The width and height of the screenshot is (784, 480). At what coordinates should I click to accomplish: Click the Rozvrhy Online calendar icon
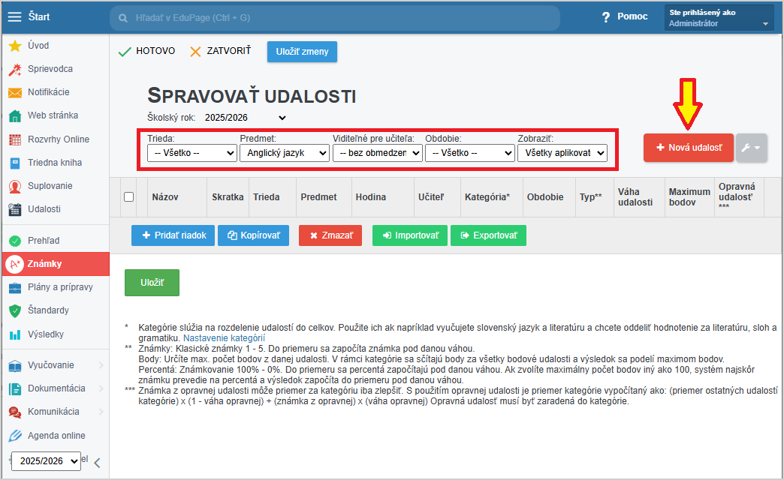click(14, 139)
